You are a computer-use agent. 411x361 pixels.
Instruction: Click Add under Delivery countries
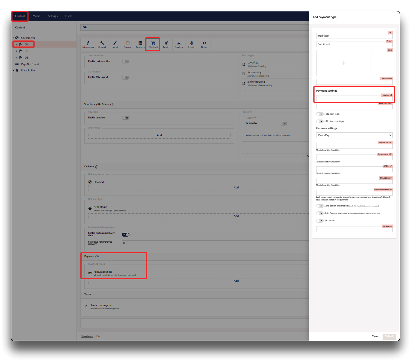click(x=236, y=188)
